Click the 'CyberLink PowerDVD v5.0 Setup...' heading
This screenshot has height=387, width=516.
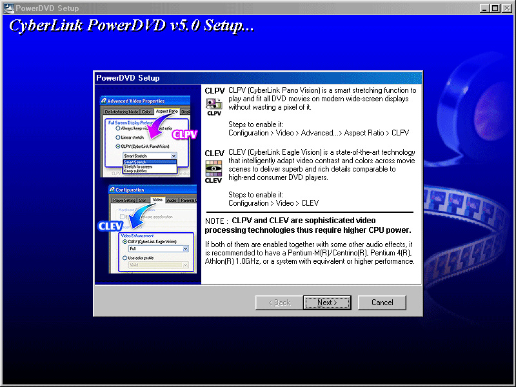tap(132, 26)
